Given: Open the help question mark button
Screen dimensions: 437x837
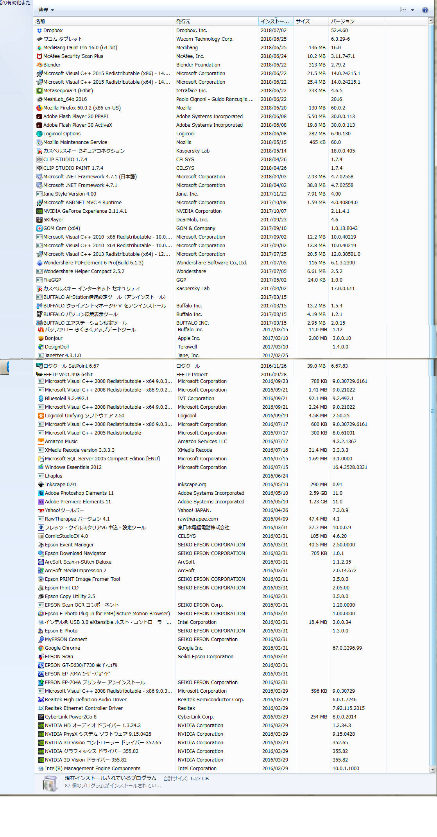Looking at the screenshot, I should 425,10.
